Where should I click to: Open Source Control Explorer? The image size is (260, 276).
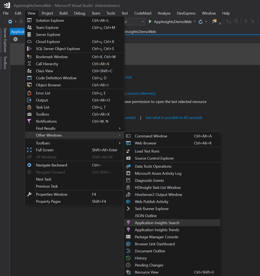pyautogui.click(x=172, y=158)
